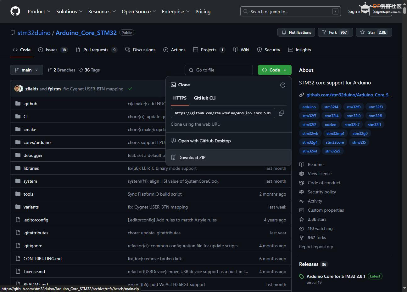Open the main branch selector dropdown
The width and height of the screenshot is (407, 292).
26,70
